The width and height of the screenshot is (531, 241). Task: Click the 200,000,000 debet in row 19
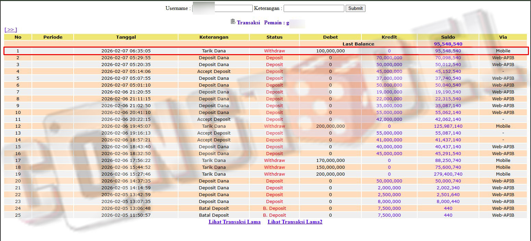click(x=330, y=174)
